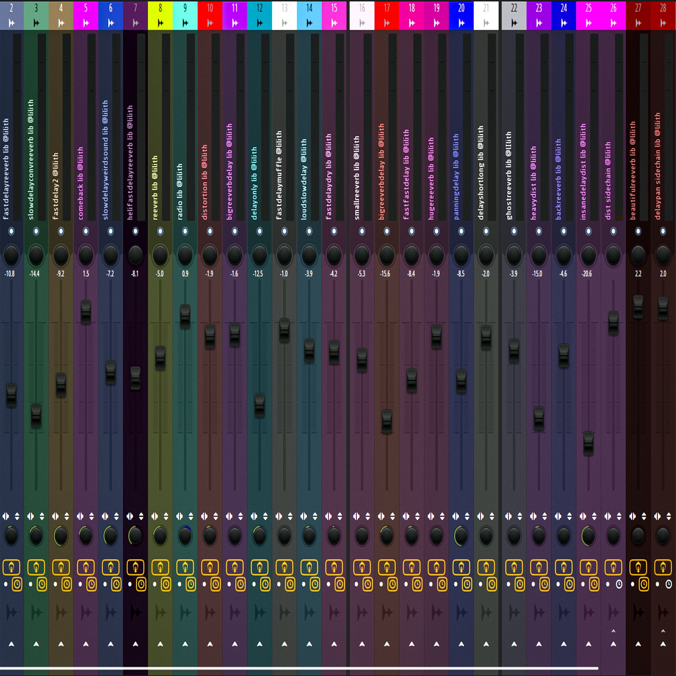Screen dimensions: 676x676
Task: Mute the slowdelayconvreeverb track 3 LED
Action: pos(36,231)
